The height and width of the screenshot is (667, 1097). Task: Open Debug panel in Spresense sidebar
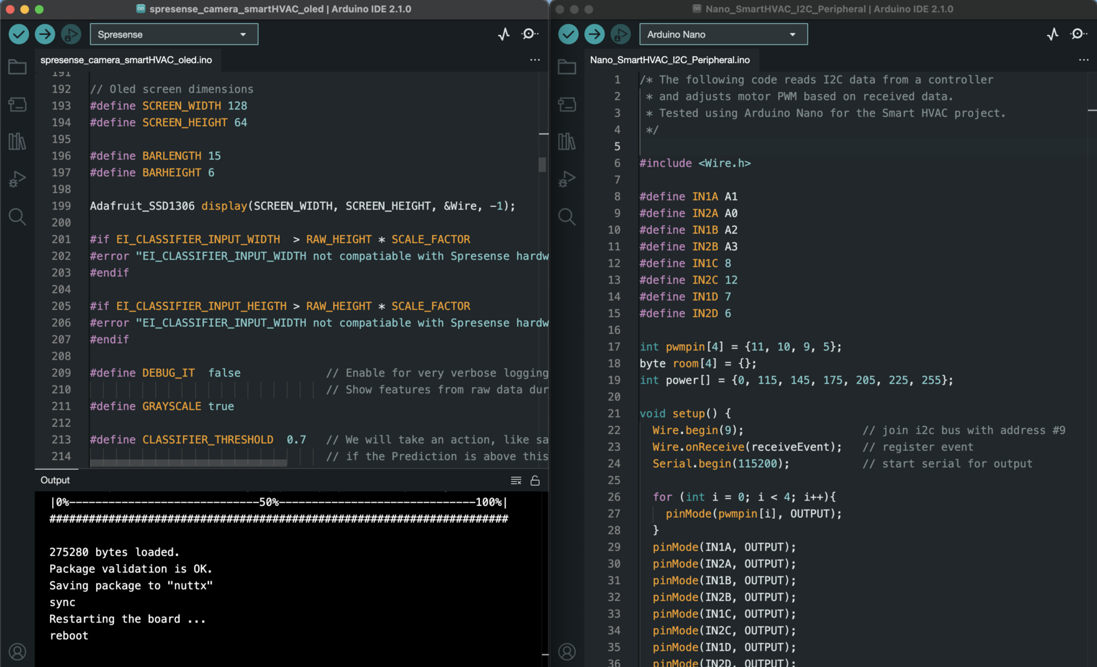click(17, 180)
